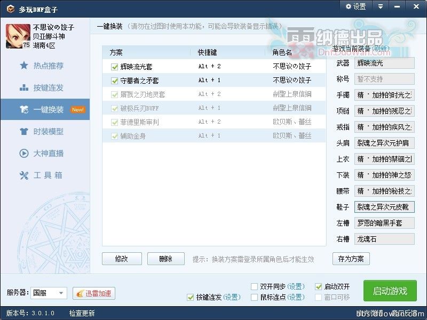Toggle the 屠戮之刃地灵套 checkbox
Viewport: 427px width, 320px height.
[114, 94]
